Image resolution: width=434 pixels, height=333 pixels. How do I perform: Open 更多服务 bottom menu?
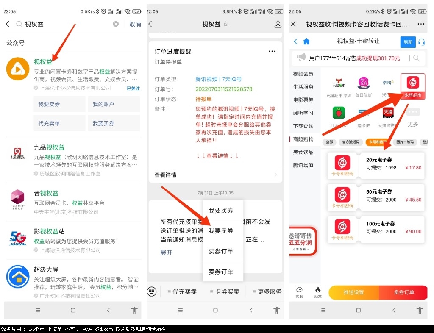(x=267, y=291)
